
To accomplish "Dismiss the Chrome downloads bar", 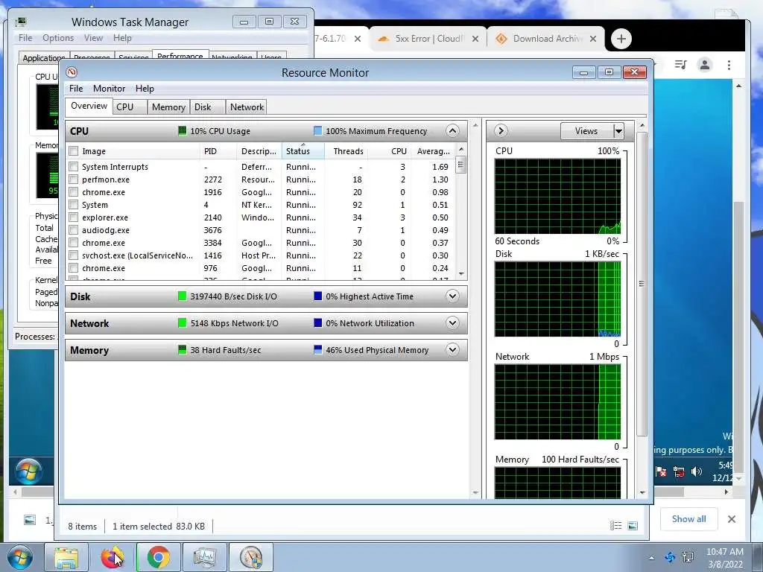I will (x=732, y=519).
